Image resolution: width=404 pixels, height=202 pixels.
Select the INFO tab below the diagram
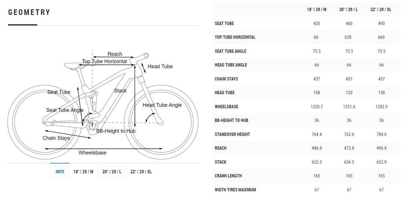coord(60,172)
